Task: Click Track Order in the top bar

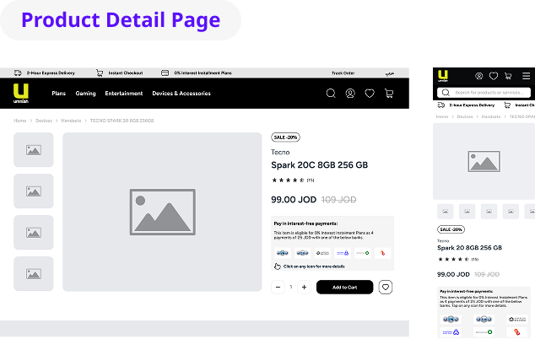Action: point(343,73)
